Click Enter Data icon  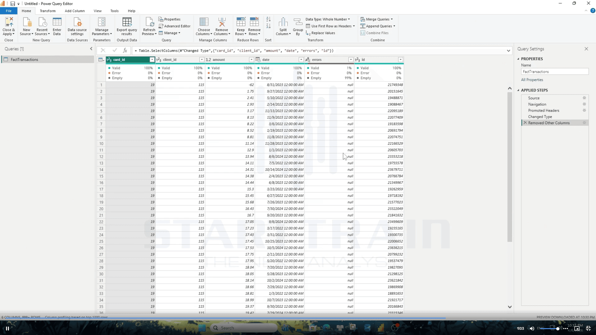(x=57, y=22)
